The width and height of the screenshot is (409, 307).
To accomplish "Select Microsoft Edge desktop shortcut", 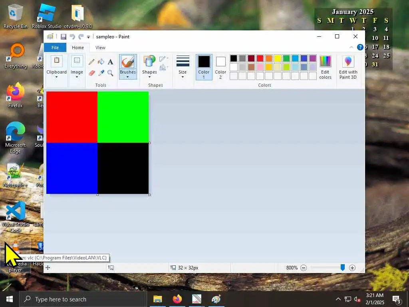I will point(16,138).
